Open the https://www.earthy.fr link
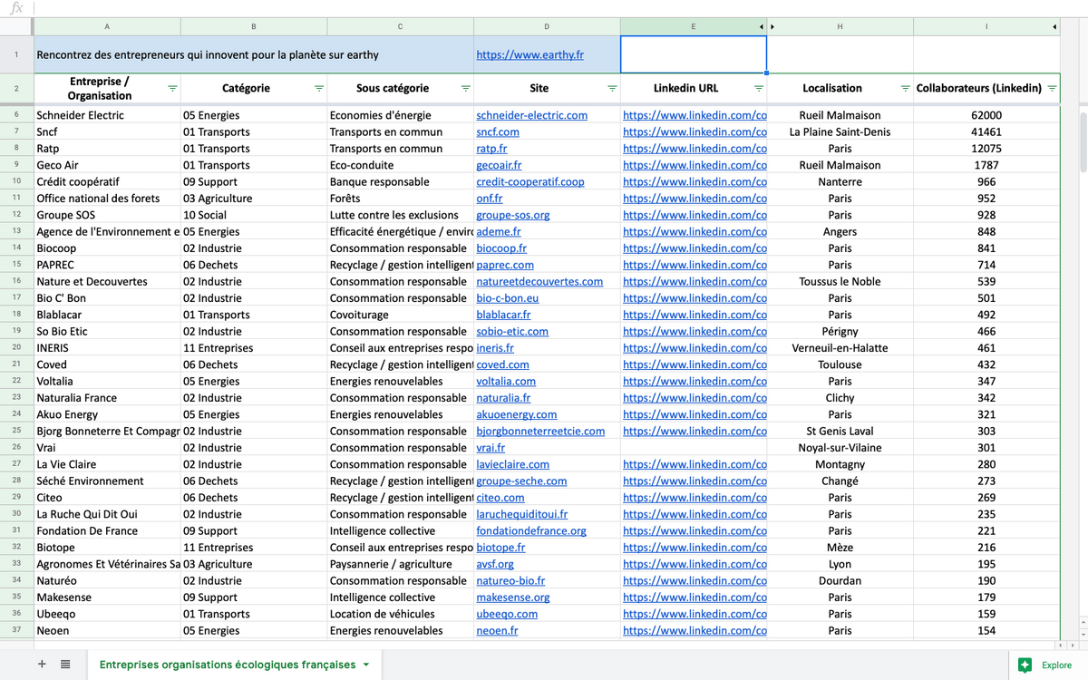The height and width of the screenshot is (680, 1088). pyautogui.click(x=530, y=55)
